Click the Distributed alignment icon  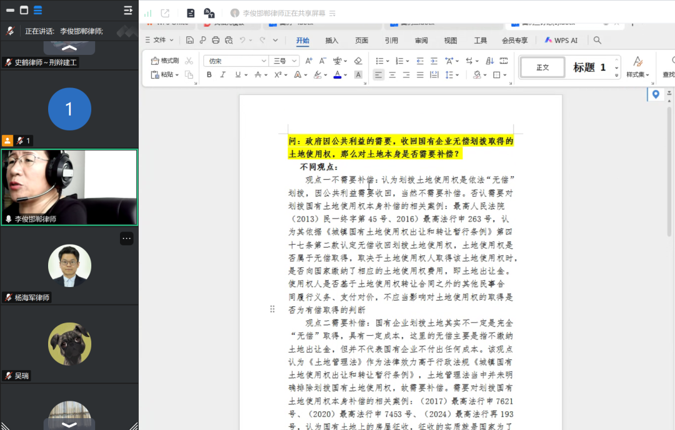[434, 75]
